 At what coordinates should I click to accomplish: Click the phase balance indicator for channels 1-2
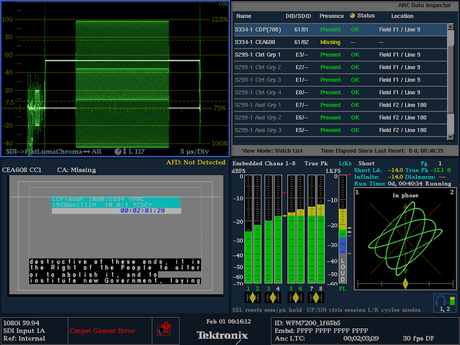click(253, 297)
